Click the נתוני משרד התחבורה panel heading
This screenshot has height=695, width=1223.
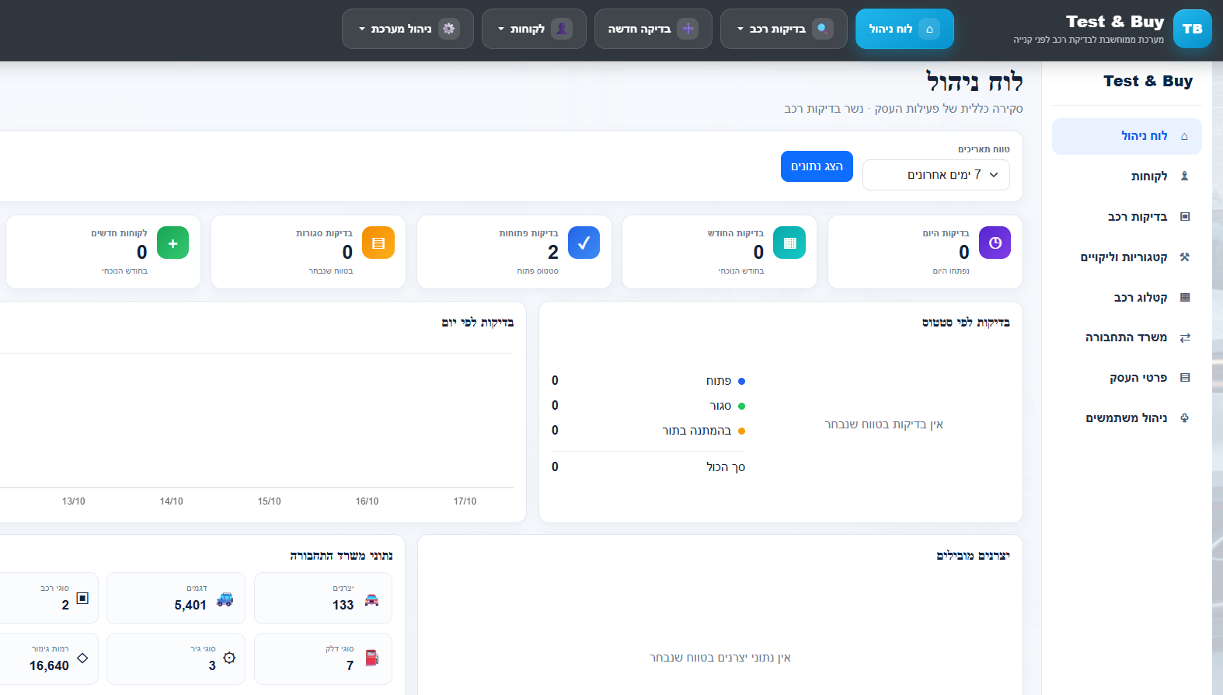point(341,555)
